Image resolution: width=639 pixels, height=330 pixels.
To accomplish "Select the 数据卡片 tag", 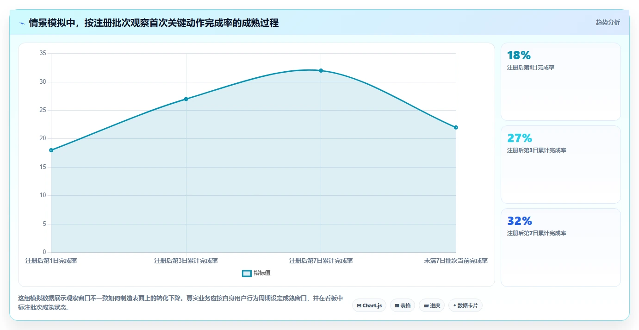I will point(465,305).
